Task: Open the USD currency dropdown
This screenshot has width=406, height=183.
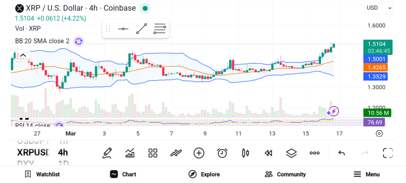Action: [379, 8]
